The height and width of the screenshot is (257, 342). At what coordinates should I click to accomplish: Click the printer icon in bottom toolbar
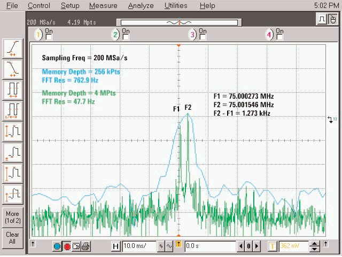pyautogui.click(x=85, y=246)
